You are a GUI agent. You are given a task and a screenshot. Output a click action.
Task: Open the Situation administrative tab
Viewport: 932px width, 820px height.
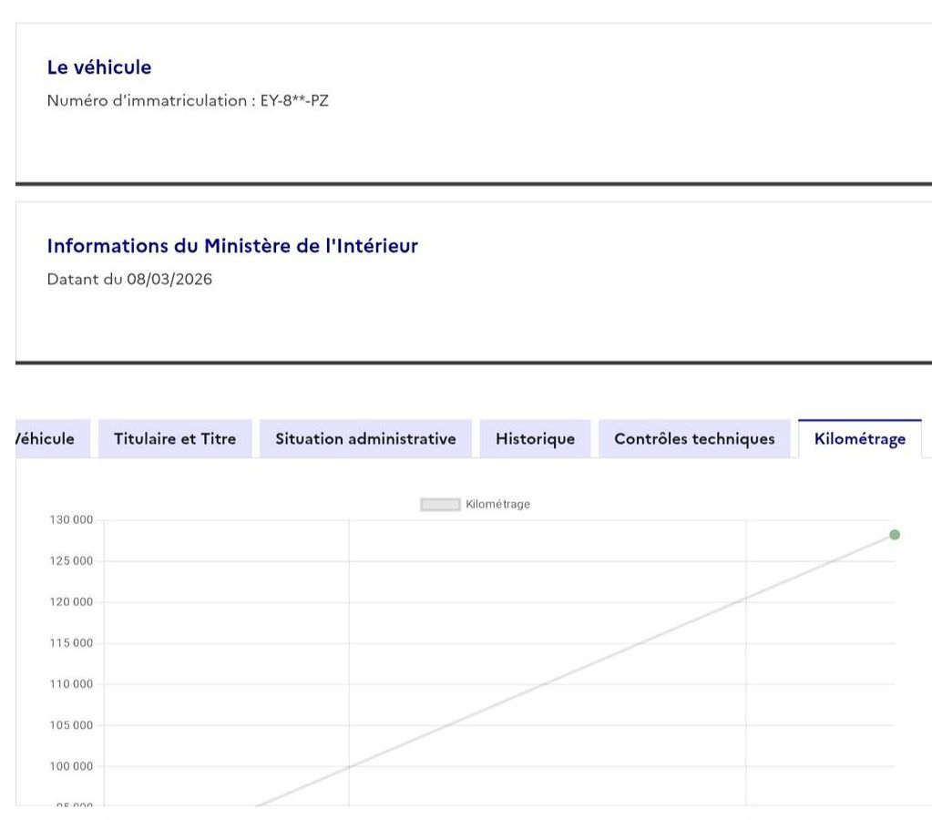click(x=365, y=439)
